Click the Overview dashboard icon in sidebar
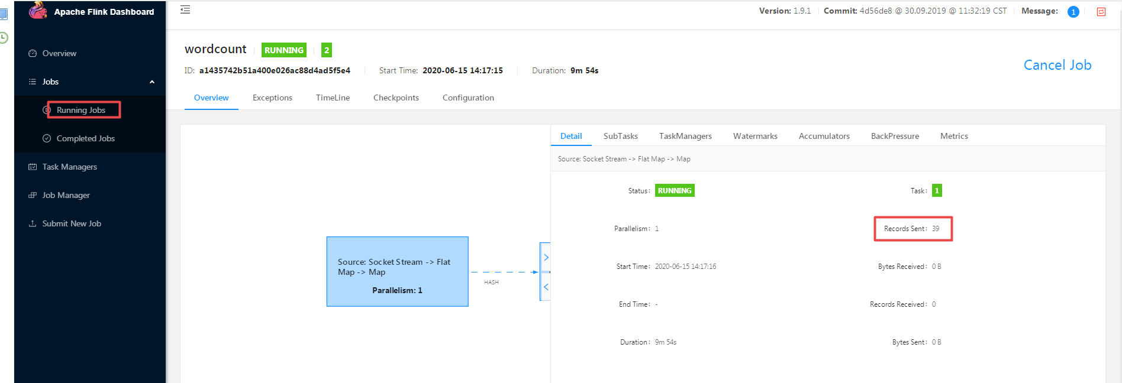Viewport: 1122px width, 383px height. (33, 53)
